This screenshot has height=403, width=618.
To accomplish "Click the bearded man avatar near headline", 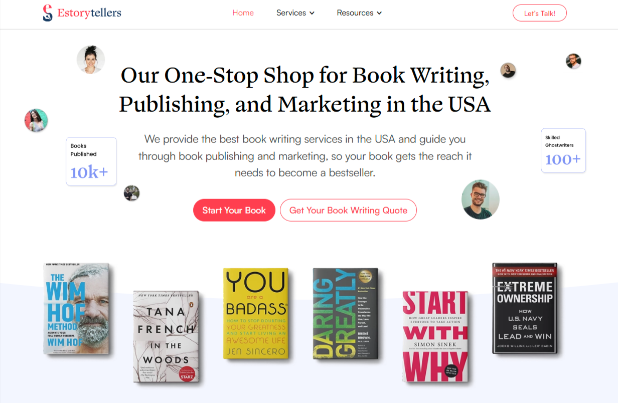I will click(508, 70).
